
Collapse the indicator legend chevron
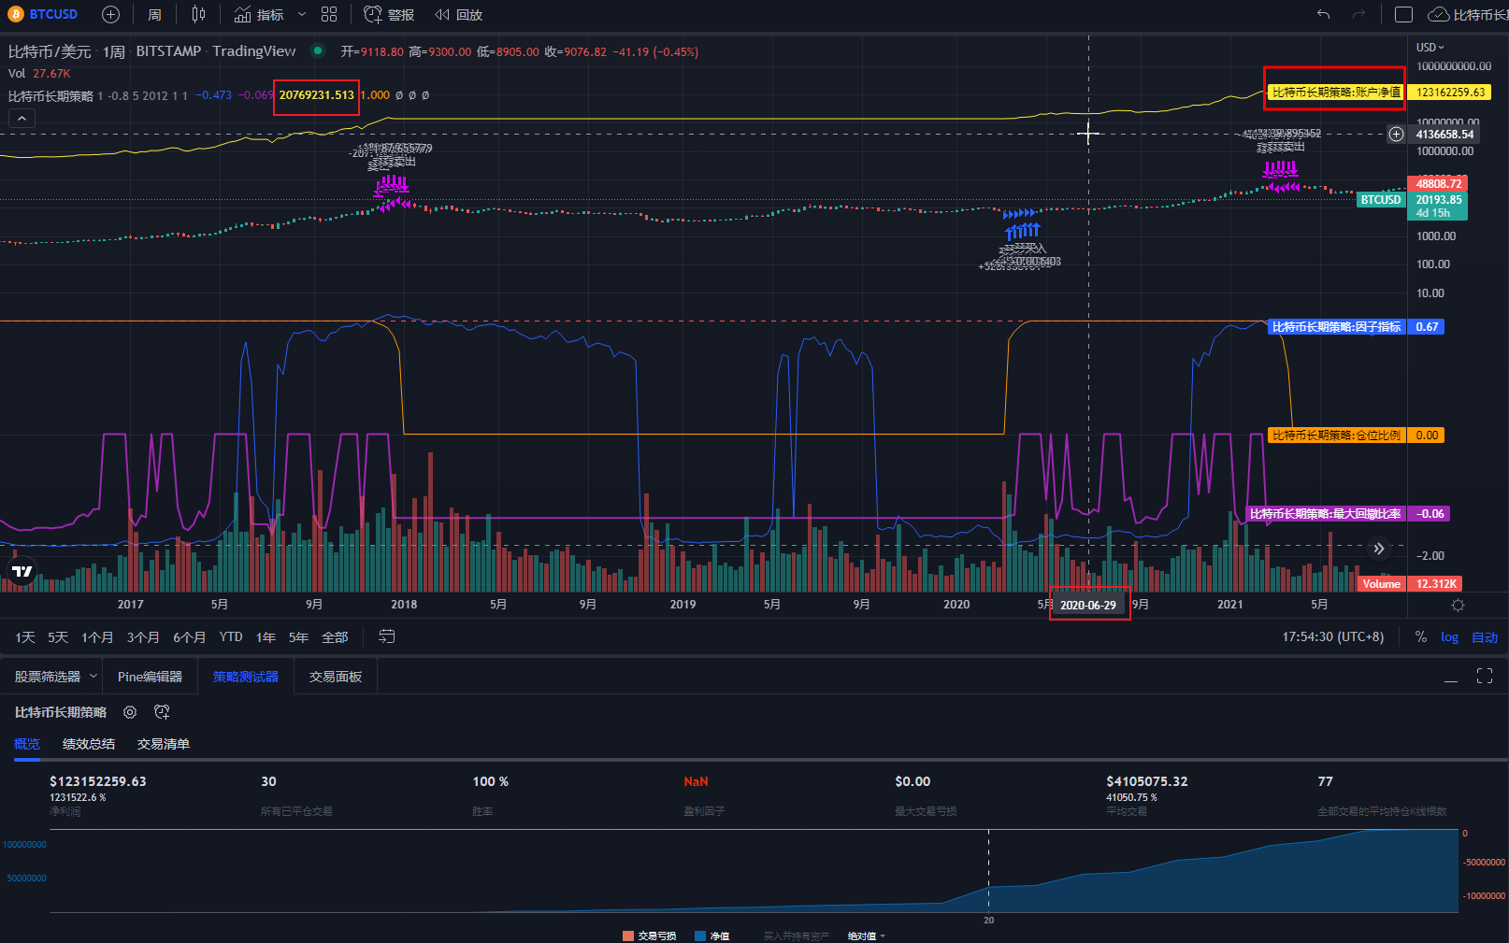[x=22, y=119]
